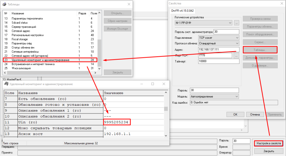Maximize the Удаленный мониторинг window
286x156 pixels.
click(x=153, y=84)
